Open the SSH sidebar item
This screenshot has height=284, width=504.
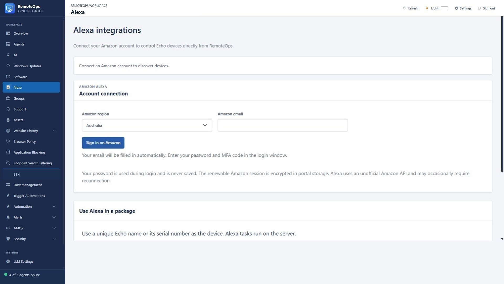click(31, 174)
